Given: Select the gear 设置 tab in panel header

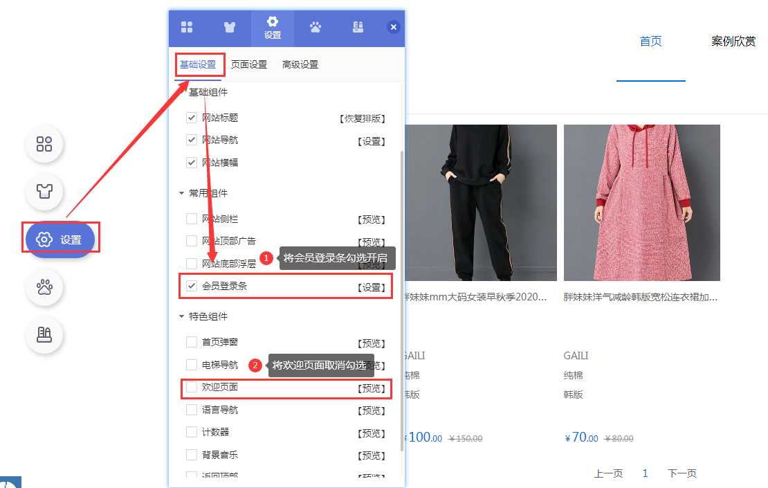Looking at the screenshot, I should click(x=273, y=28).
